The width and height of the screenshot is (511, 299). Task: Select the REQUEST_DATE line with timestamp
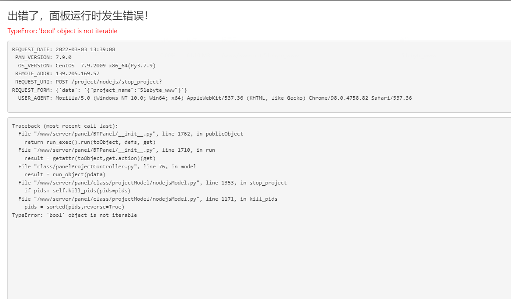[63, 49]
